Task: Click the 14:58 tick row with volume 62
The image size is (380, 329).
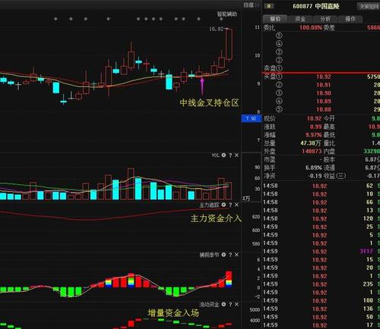Action: [321, 186]
